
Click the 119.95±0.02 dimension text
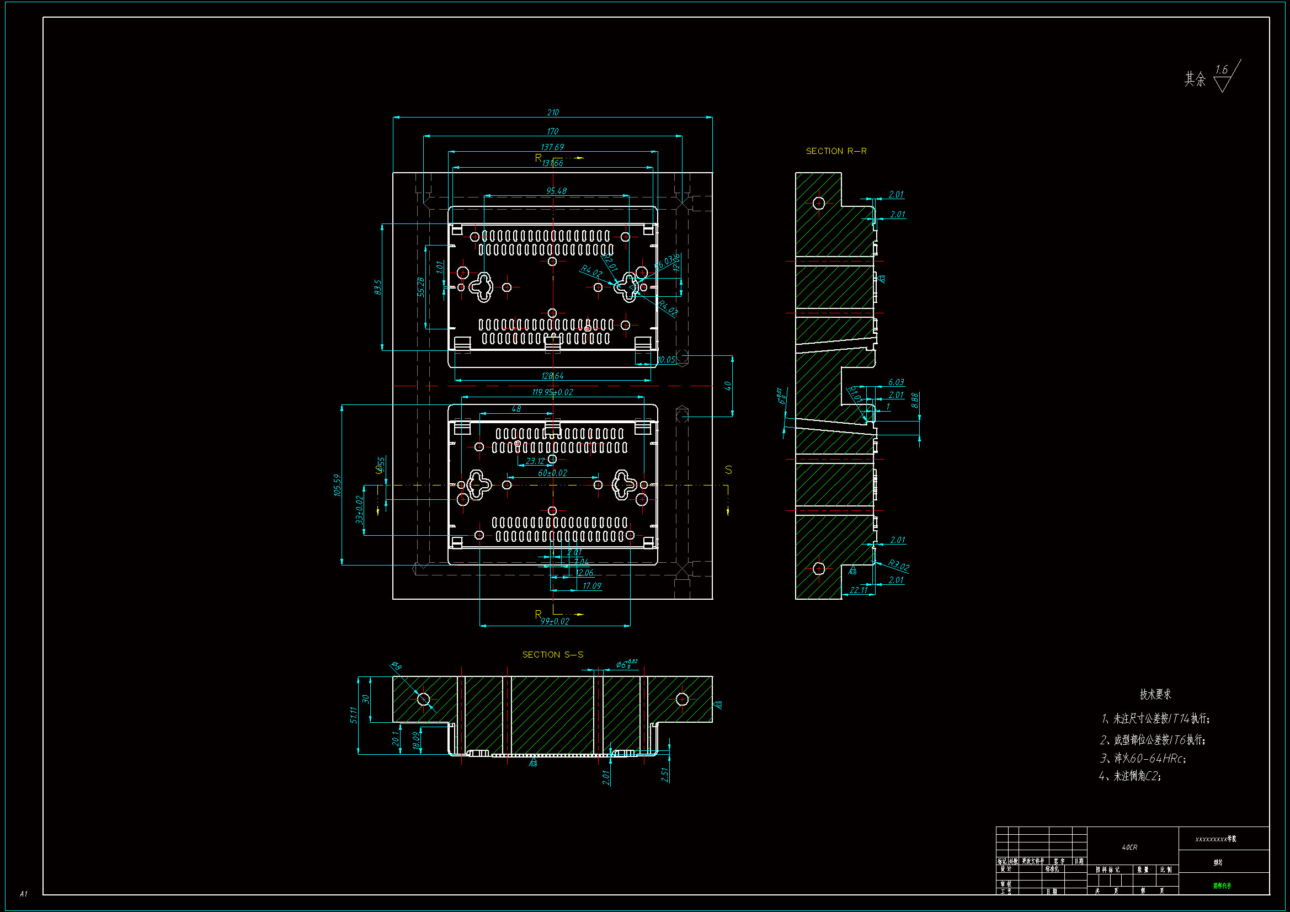click(x=553, y=392)
